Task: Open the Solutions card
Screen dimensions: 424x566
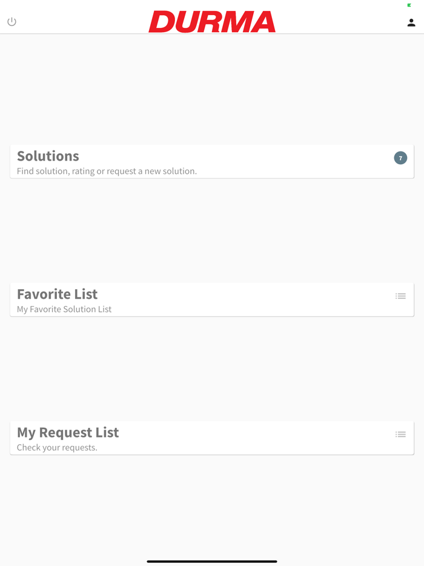Action: (x=212, y=161)
